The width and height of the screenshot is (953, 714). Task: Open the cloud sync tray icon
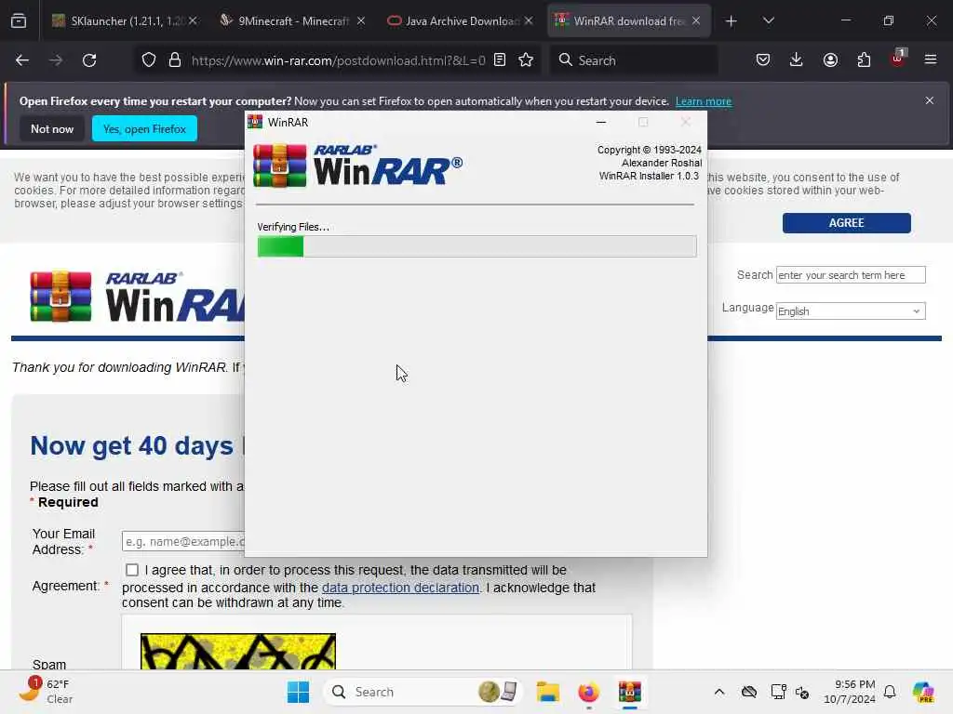click(749, 692)
